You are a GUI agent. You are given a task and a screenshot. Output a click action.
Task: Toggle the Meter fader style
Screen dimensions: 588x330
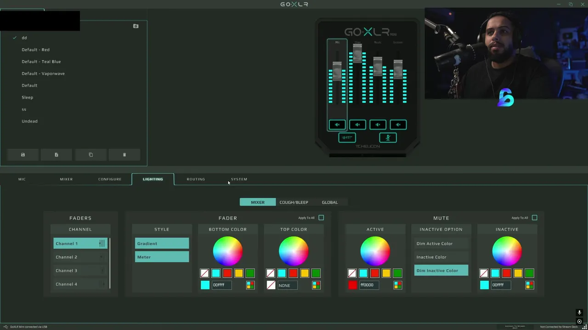[162, 257]
